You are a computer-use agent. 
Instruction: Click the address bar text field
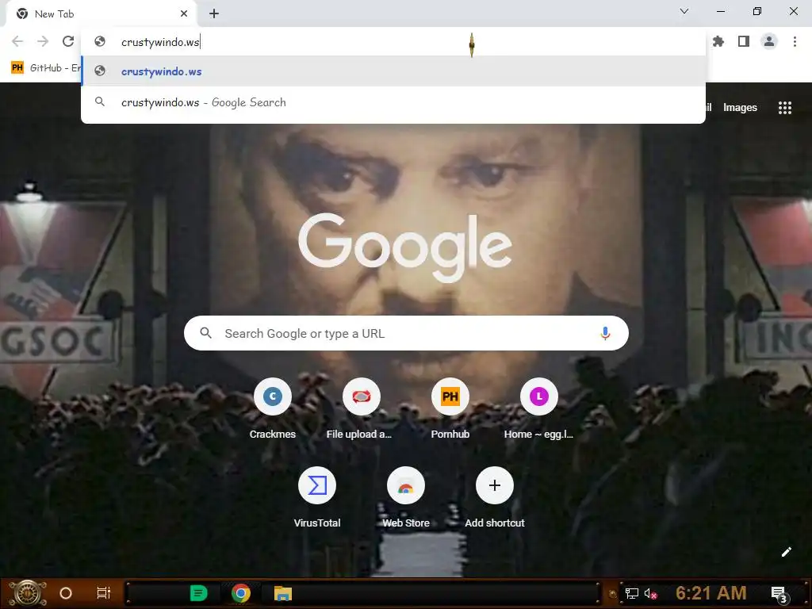(393, 42)
